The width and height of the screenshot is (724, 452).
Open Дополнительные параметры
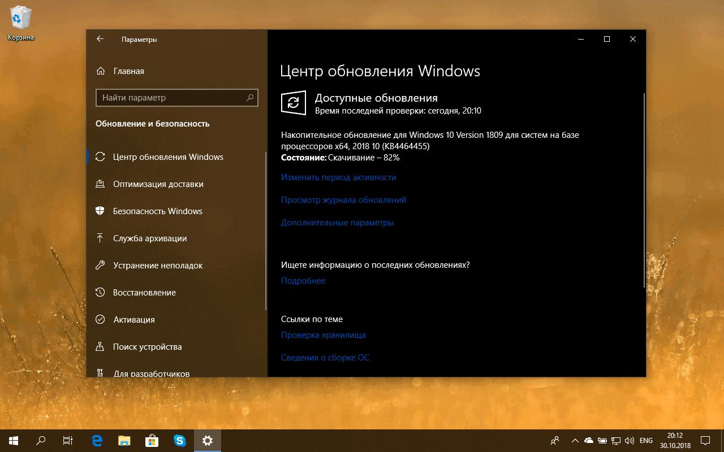(x=338, y=222)
